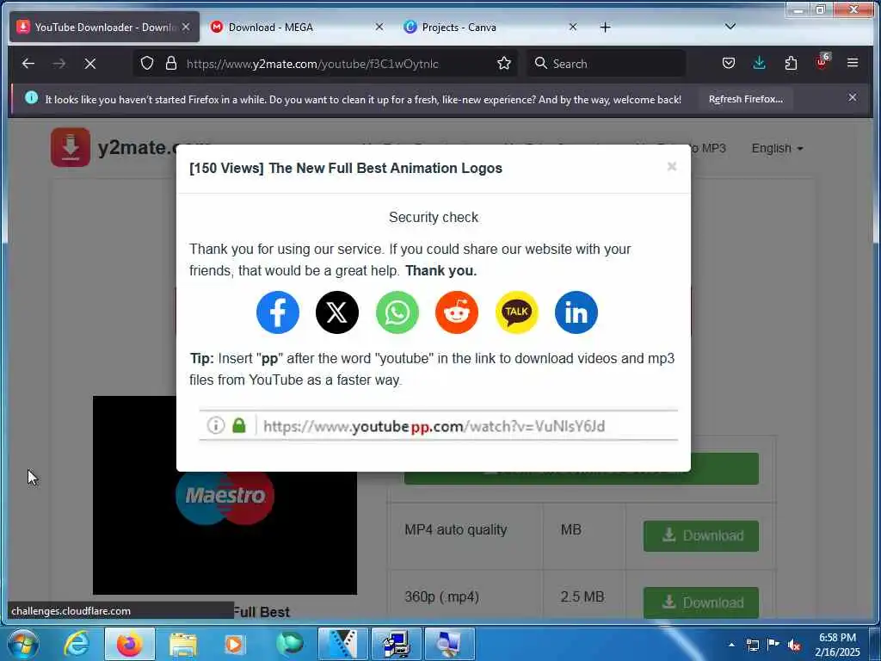Click the Maestro video thumbnail
The height and width of the screenshot is (661, 881).
tap(225, 495)
